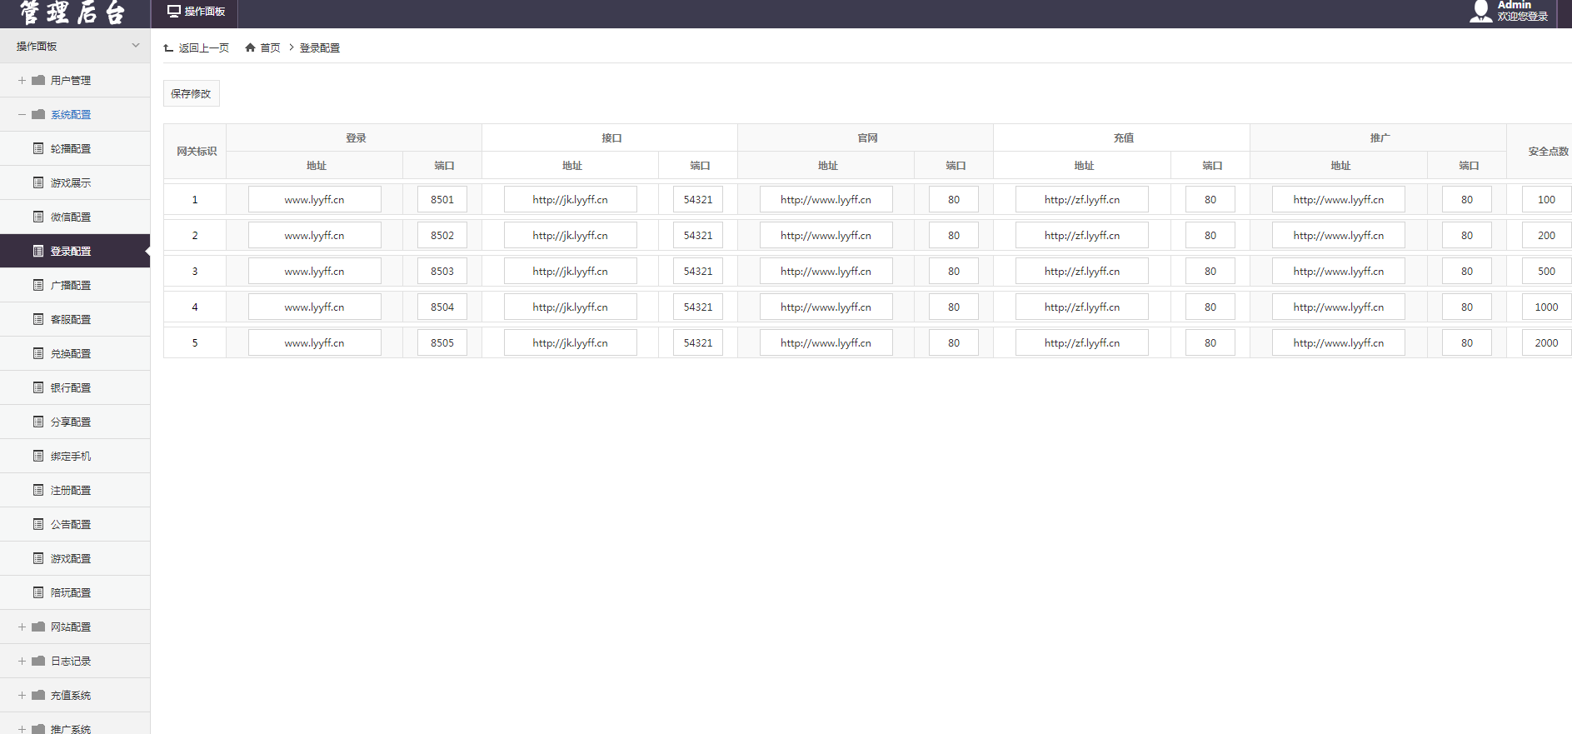Image resolution: width=1572 pixels, height=734 pixels.
Task: Focus gateway 3 接口 address field
Action: pyautogui.click(x=570, y=272)
